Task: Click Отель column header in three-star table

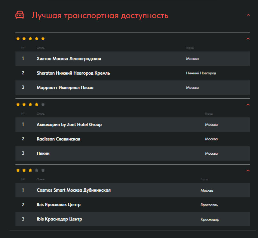Action: pos(41,179)
